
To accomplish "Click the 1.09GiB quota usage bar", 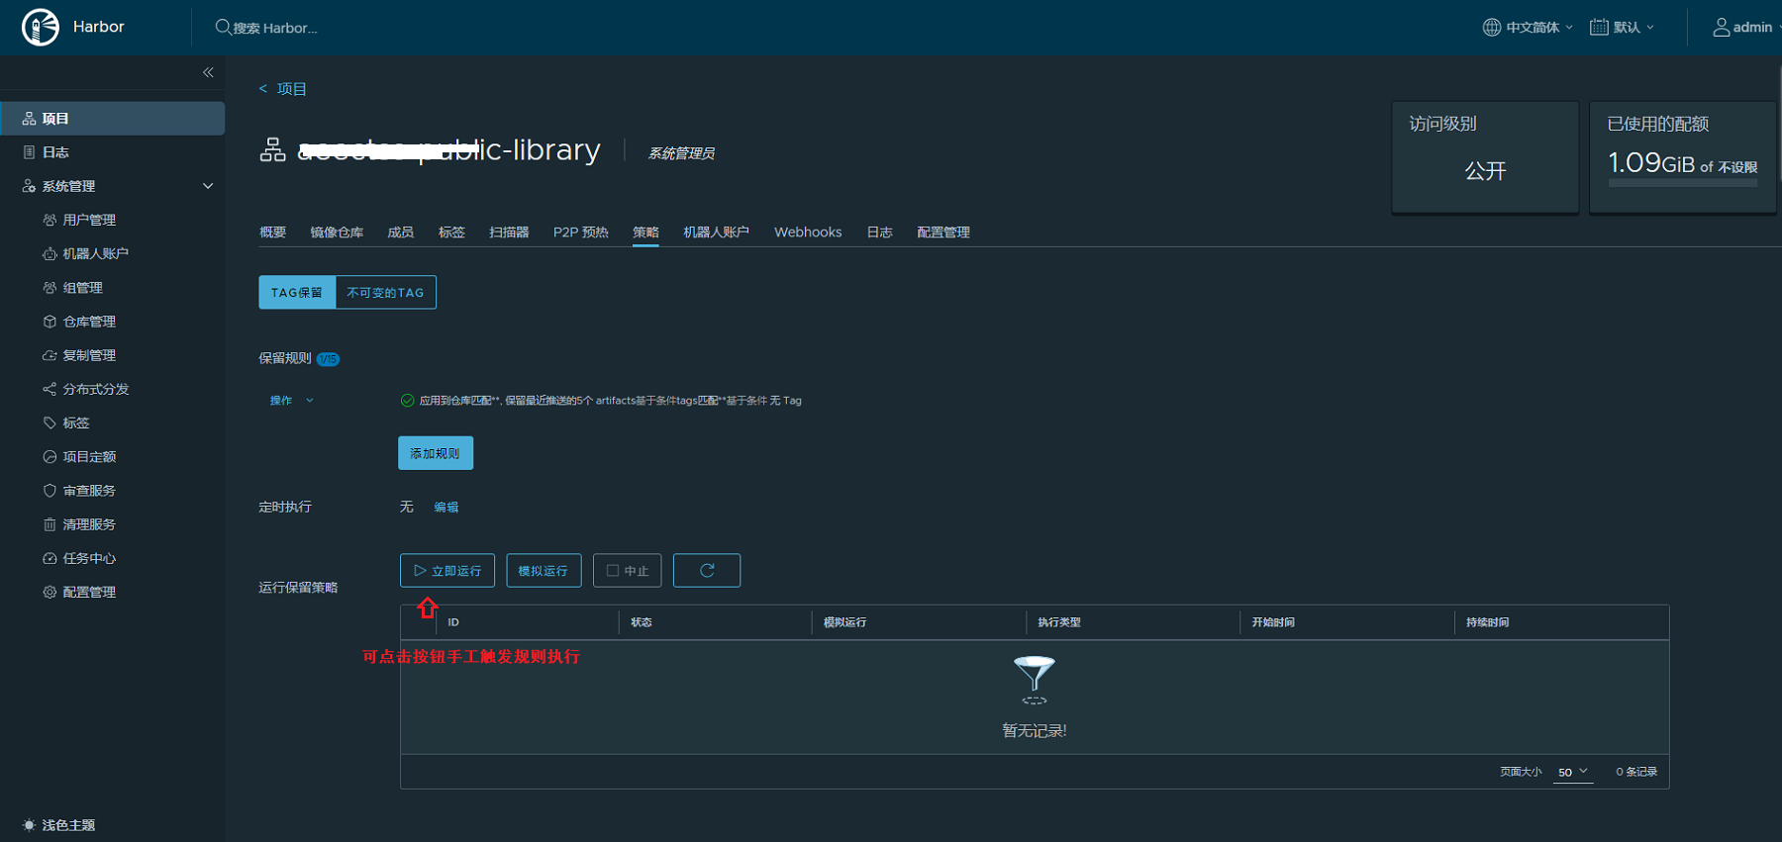I will [1683, 183].
